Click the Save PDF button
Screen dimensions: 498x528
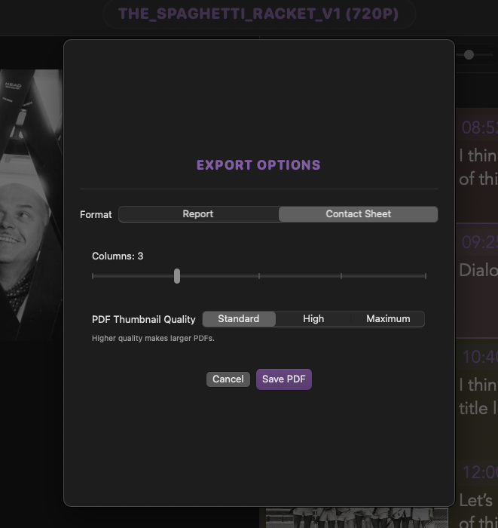tap(284, 379)
